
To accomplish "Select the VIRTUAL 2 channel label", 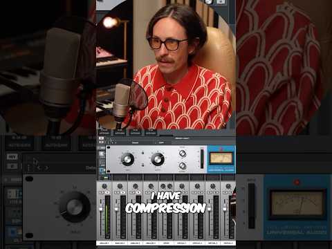I will coord(197,243).
